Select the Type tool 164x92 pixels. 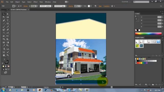click(x=8, y=20)
